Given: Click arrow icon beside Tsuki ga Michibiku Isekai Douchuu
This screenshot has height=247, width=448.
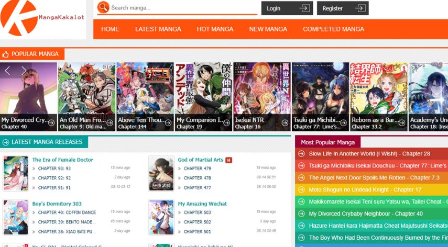Looking at the screenshot, I should click(x=301, y=166).
